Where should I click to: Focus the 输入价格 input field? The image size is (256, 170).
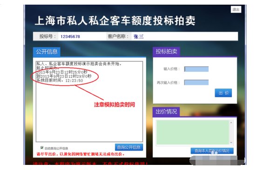[x=196, y=69]
